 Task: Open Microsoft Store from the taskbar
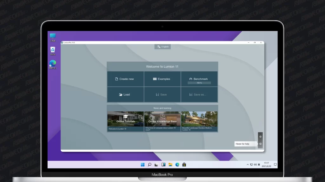pyautogui.click(x=184, y=165)
